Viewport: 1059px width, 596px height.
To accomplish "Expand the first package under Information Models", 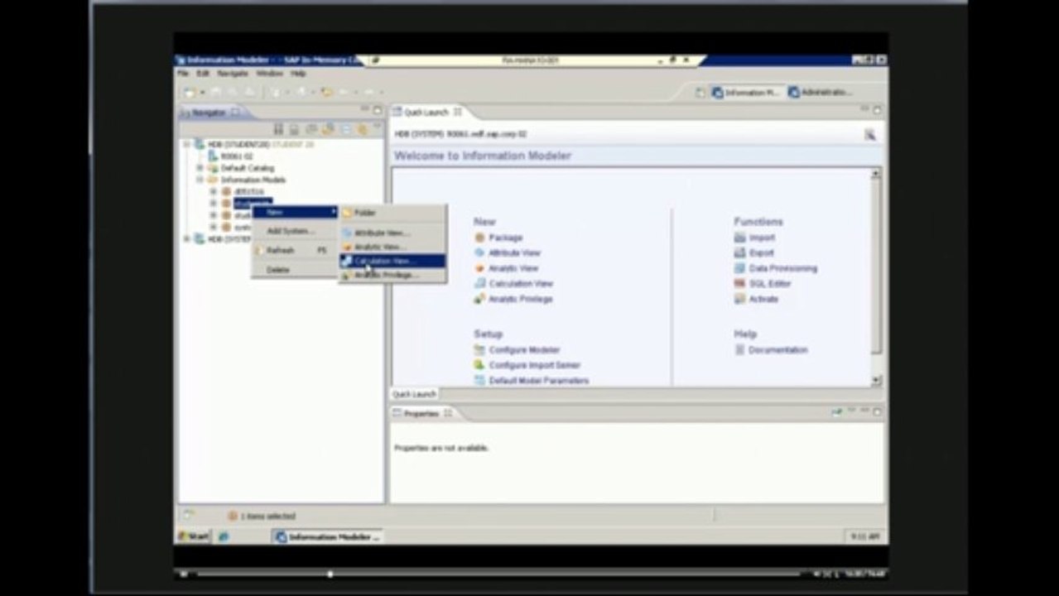I will coord(213,191).
